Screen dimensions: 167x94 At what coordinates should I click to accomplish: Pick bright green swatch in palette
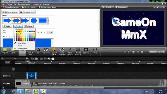pos(34,37)
